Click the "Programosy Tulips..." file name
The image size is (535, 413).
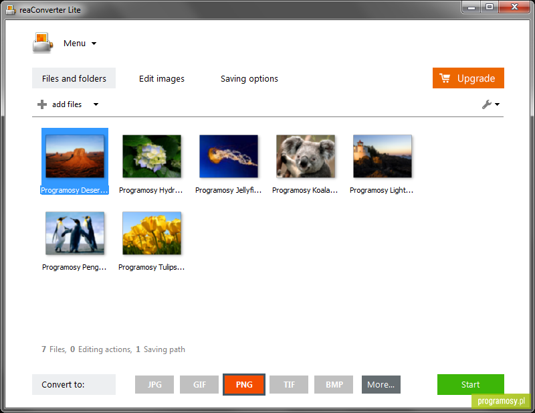(152, 267)
